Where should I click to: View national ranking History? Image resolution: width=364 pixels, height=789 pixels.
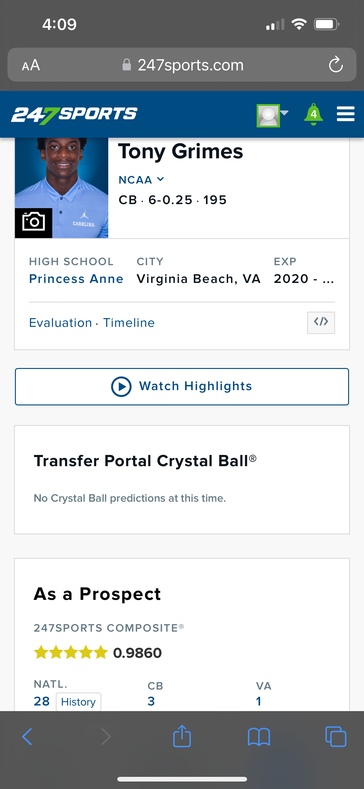coord(78,702)
